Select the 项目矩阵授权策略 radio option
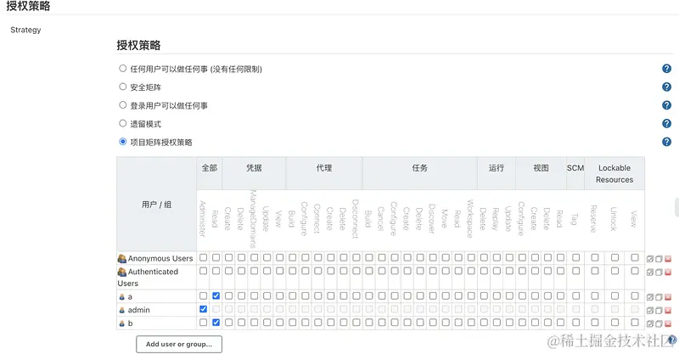This screenshot has width=679, height=354. (x=122, y=142)
